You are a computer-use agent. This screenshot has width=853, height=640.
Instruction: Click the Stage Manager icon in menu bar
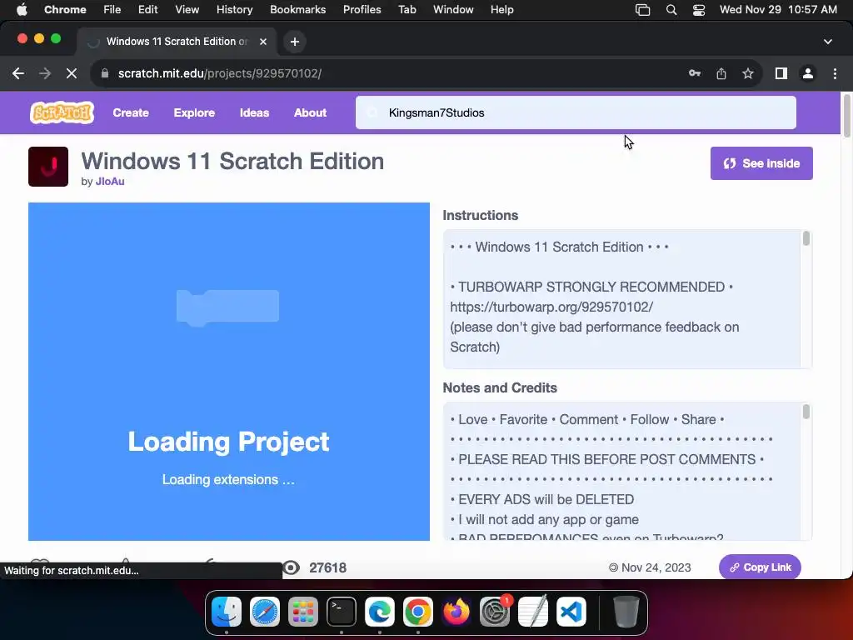[642, 10]
